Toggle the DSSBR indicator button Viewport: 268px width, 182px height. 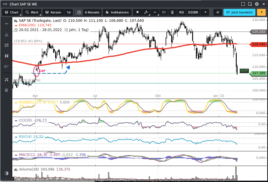point(193,13)
